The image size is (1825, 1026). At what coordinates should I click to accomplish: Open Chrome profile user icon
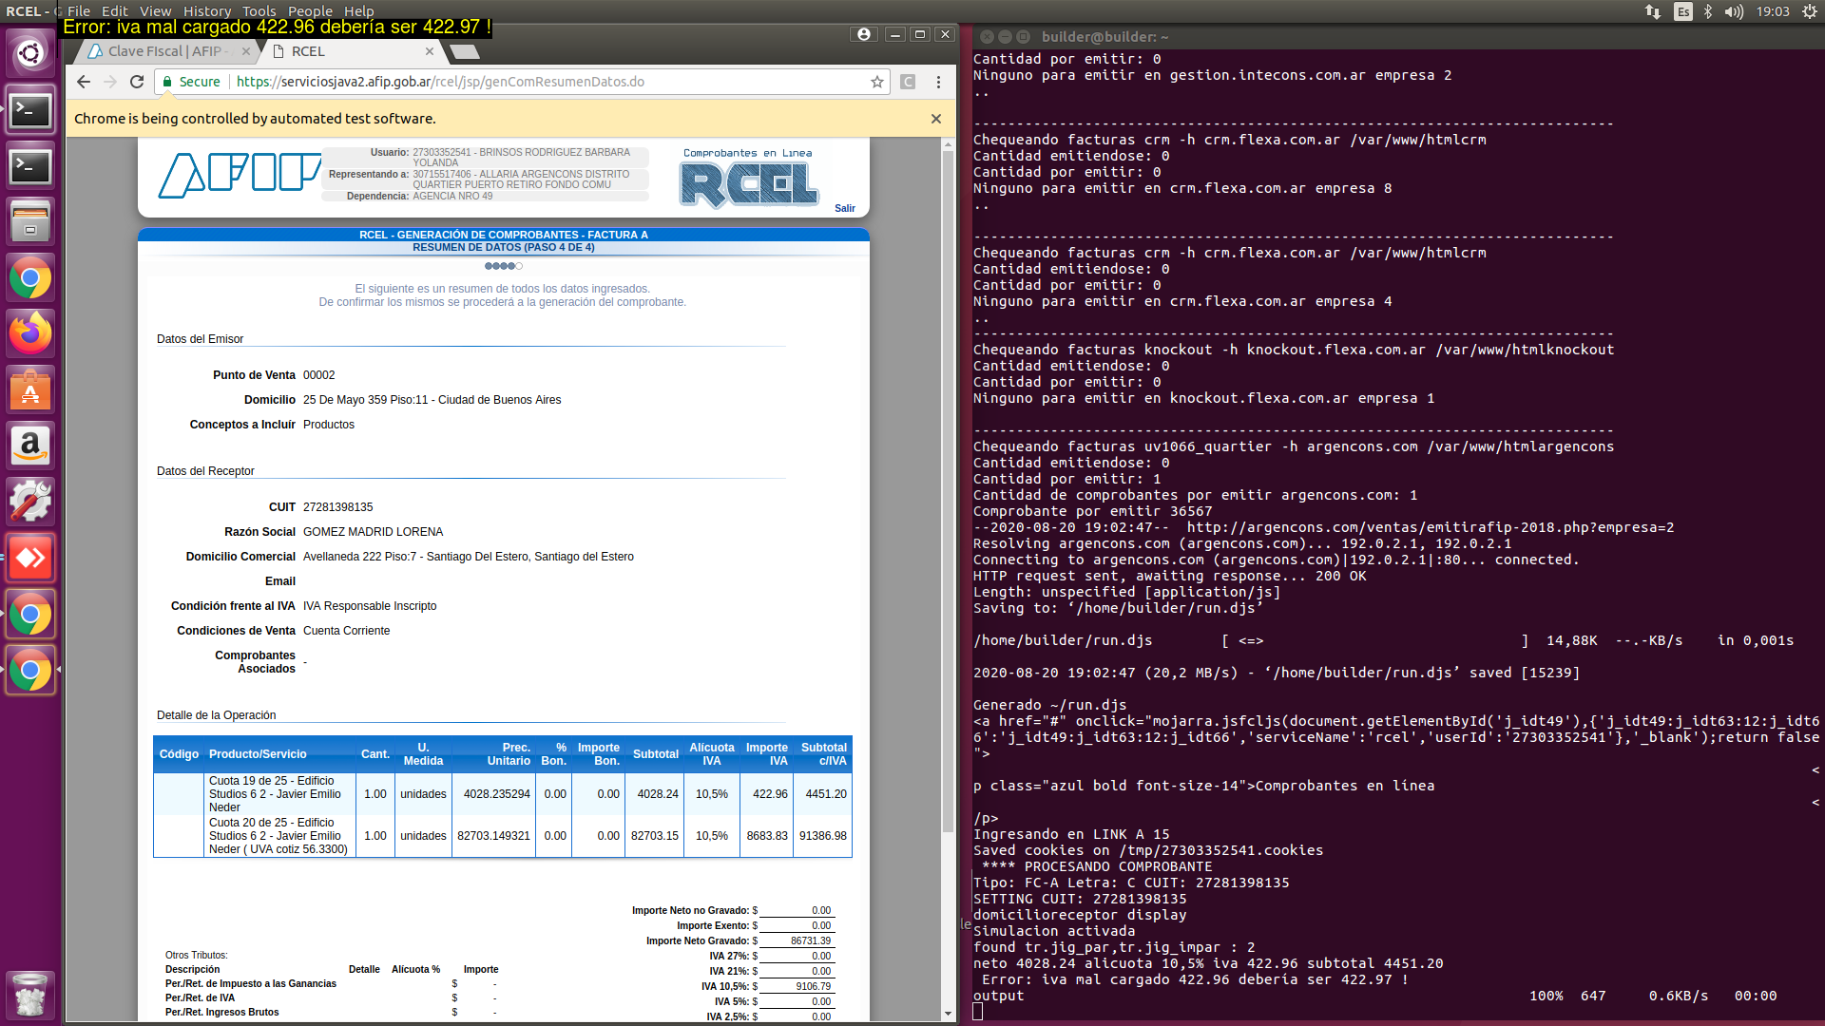pos(863,34)
